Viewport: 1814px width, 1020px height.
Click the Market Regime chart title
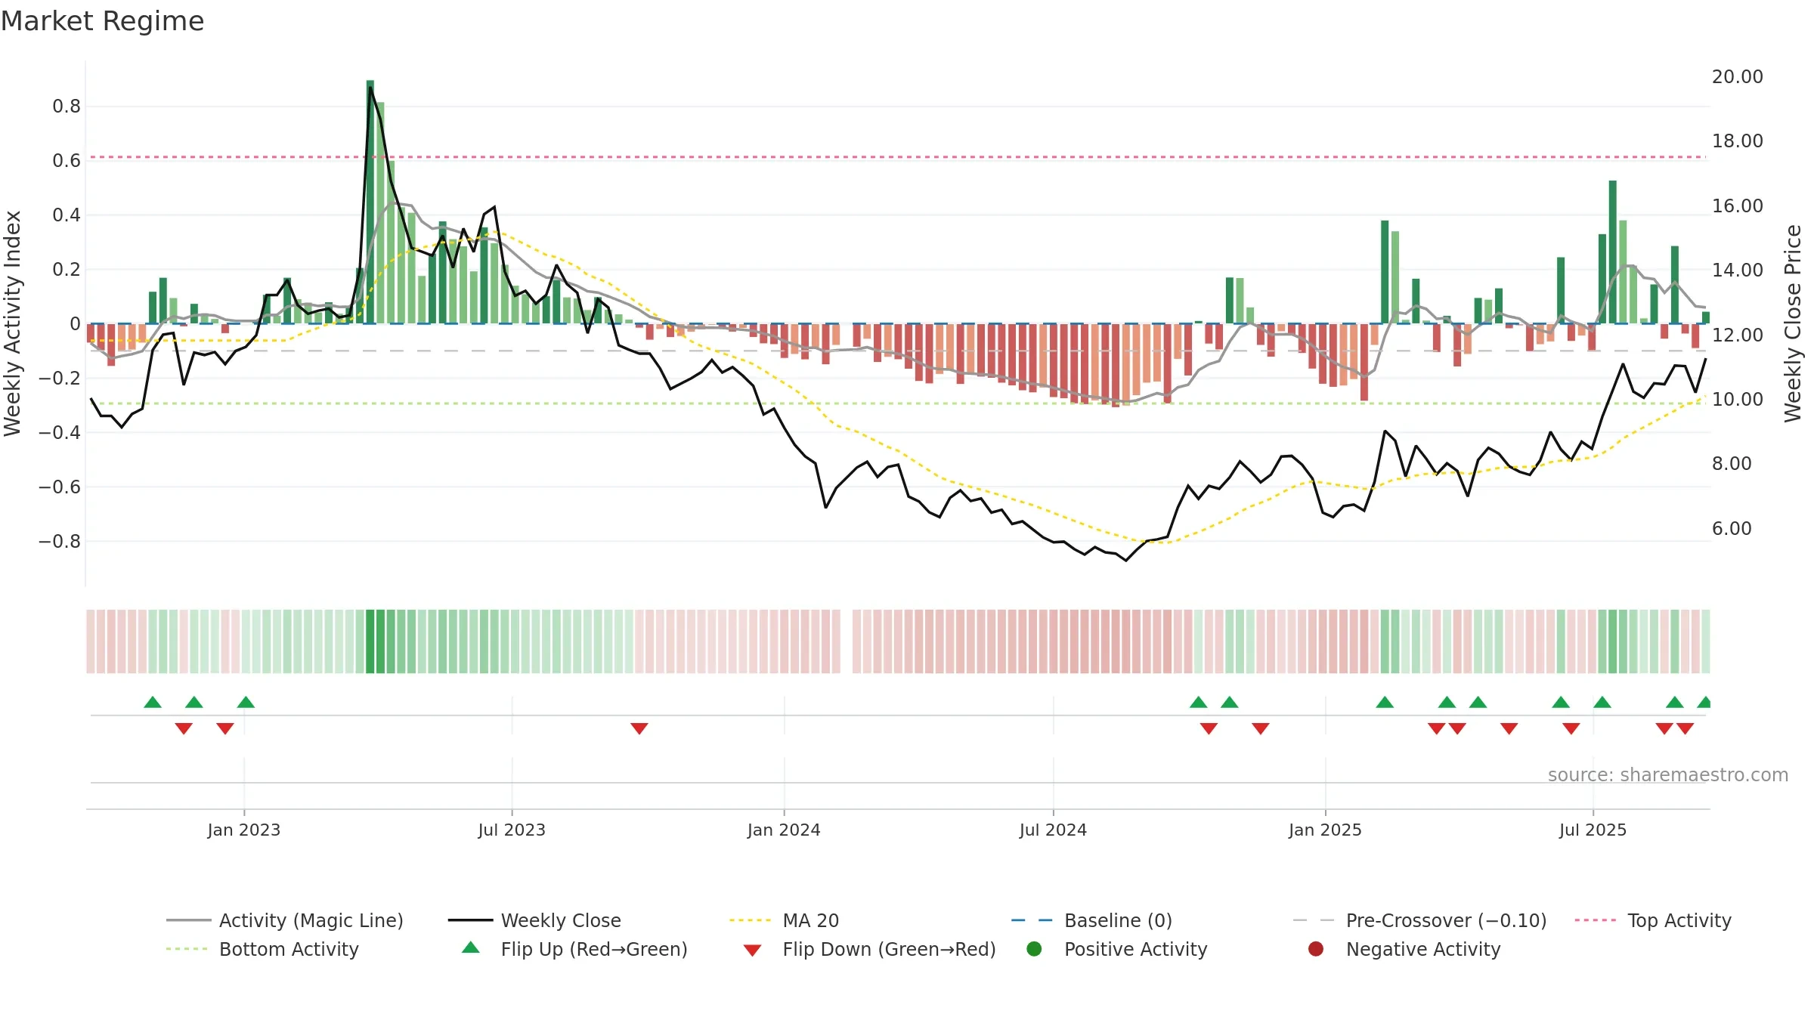[102, 21]
